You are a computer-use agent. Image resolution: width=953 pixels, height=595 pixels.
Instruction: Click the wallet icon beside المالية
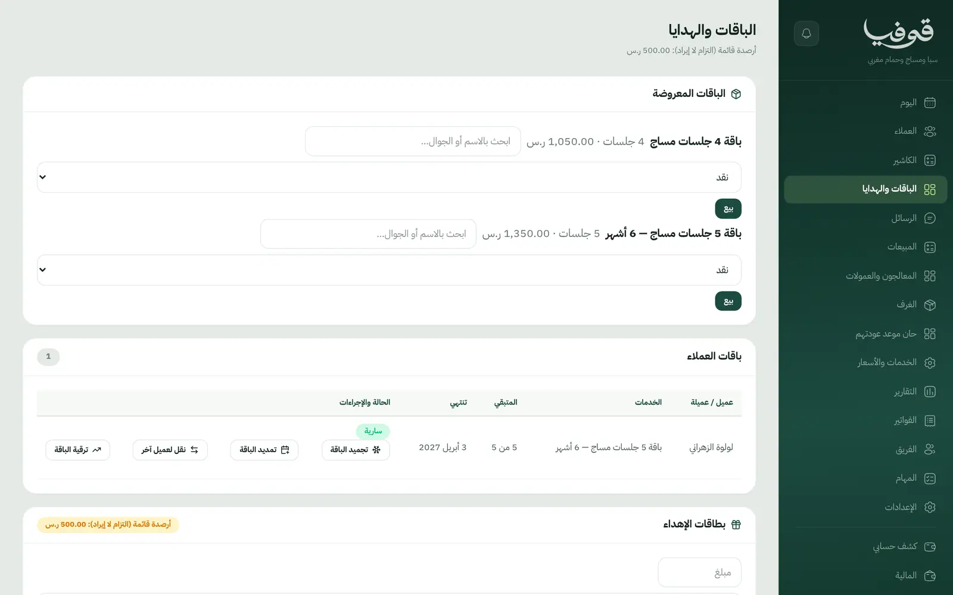pos(930,575)
